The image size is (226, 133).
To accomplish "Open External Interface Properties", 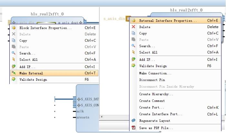I will 168,21.
